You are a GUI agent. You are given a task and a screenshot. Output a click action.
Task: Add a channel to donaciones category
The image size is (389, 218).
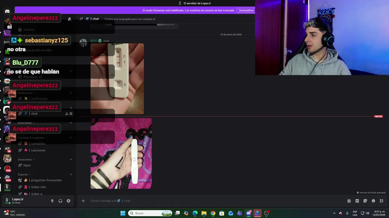(x=71, y=160)
